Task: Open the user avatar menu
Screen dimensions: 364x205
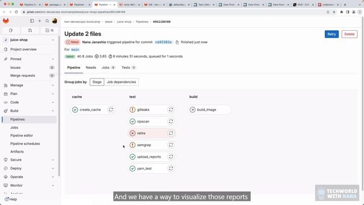Action: (55, 21)
